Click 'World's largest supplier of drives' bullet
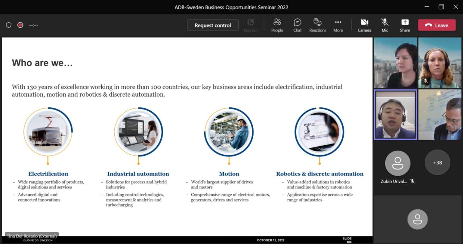The image size is (463, 244). 222,185
